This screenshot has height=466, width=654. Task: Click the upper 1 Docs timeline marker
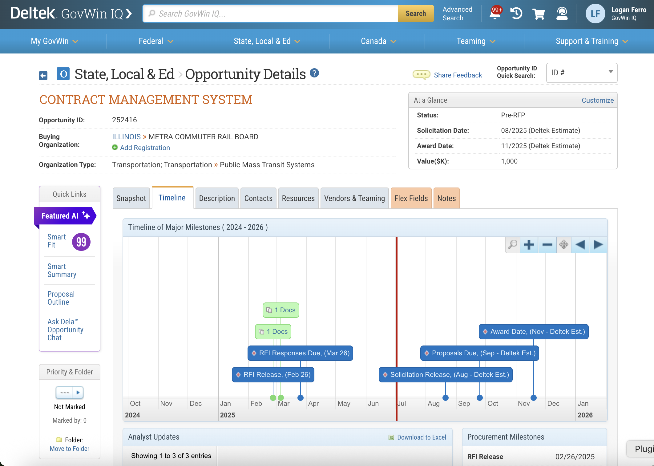point(281,310)
